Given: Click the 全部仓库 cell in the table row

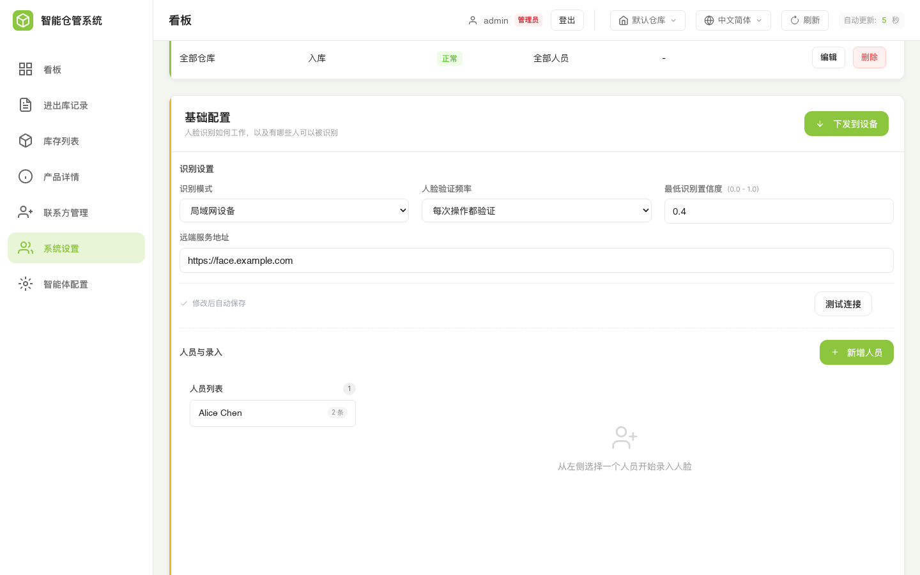Looking at the screenshot, I should (197, 58).
